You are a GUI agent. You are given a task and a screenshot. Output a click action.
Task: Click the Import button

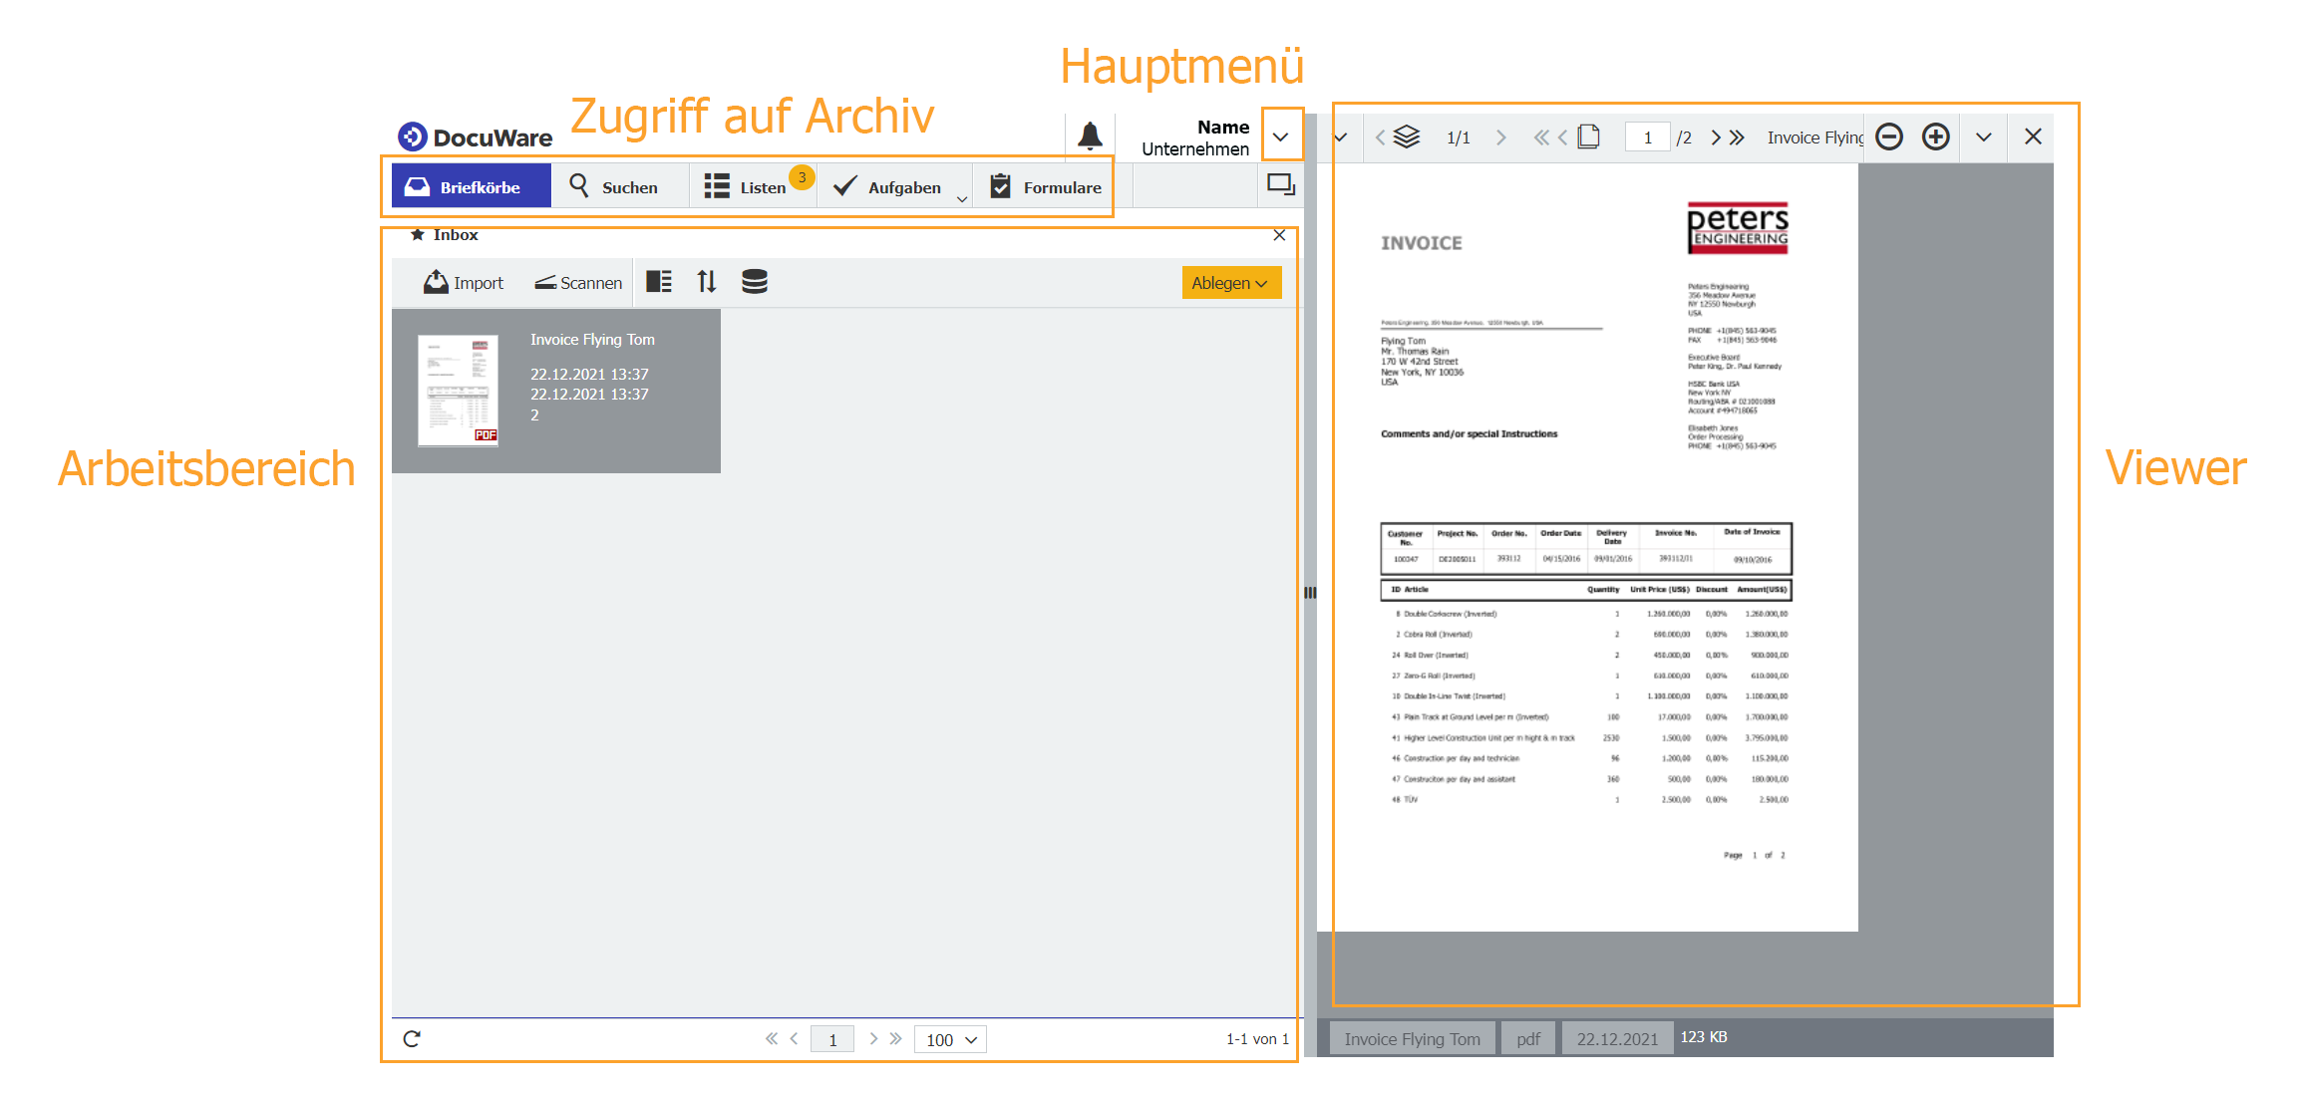[x=464, y=283]
